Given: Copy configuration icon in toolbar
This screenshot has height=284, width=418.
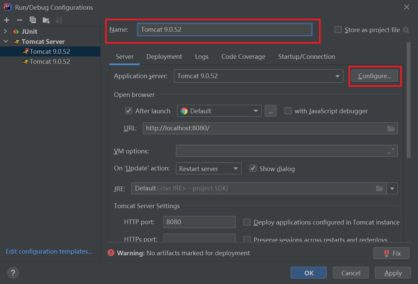Looking at the screenshot, I should (33, 20).
